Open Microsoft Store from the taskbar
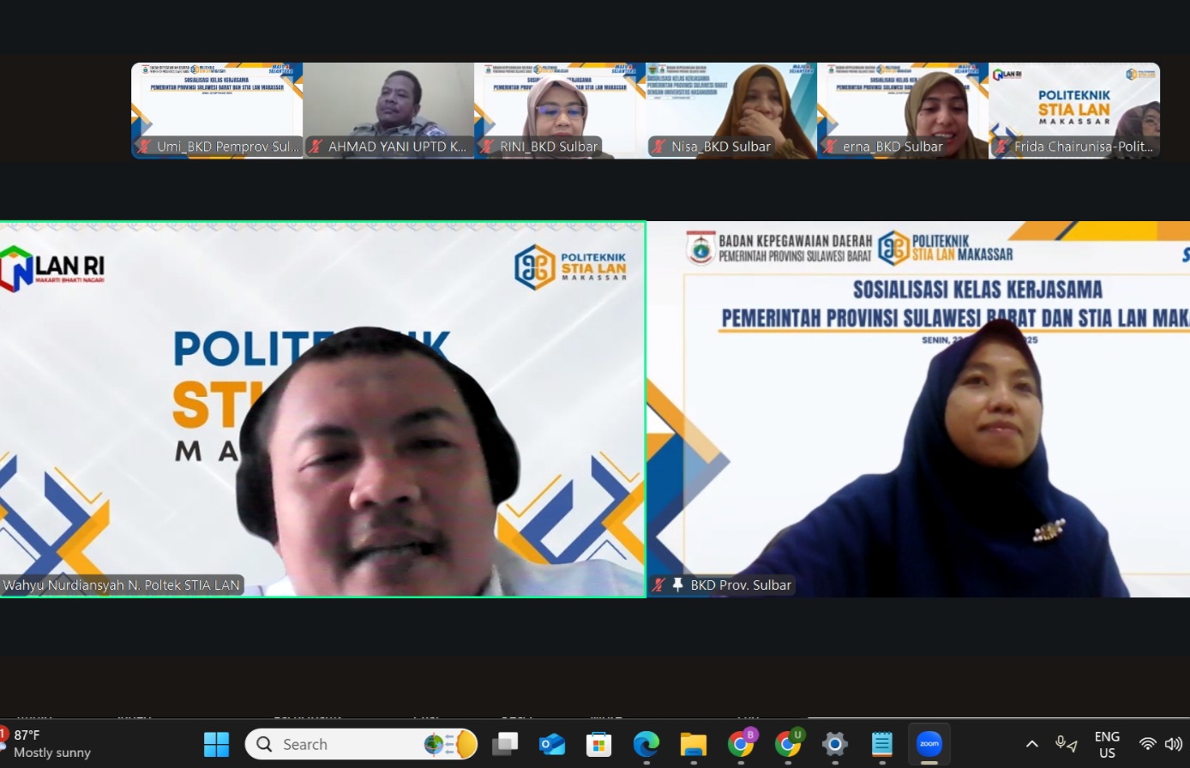This screenshot has width=1190, height=768. [x=599, y=744]
